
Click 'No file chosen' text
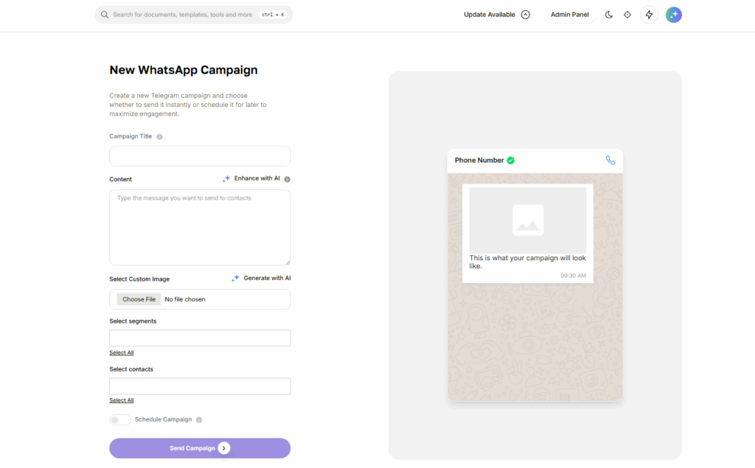(x=185, y=299)
